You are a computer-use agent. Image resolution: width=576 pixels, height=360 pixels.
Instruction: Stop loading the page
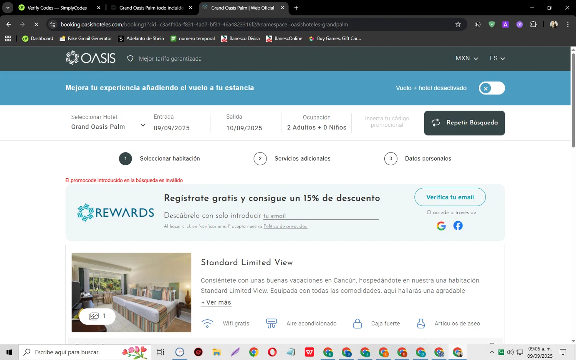(36, 24)
